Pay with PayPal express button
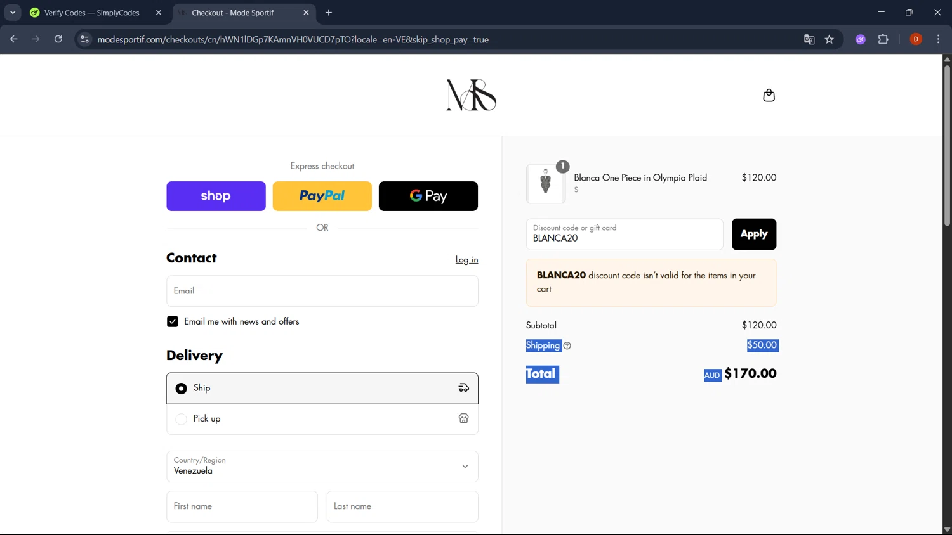 pos(322,196)
